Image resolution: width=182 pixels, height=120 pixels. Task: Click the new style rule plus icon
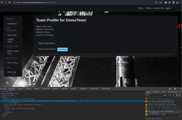173,95
